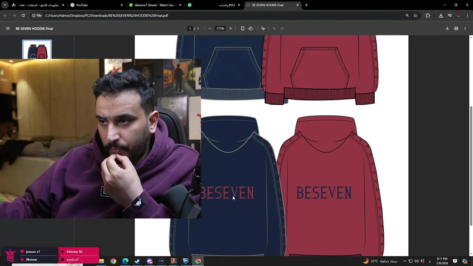The width and height of the screenshot is (473, 266).
Task: Edit the 175% zoom level field
Action: coord(220,28)
